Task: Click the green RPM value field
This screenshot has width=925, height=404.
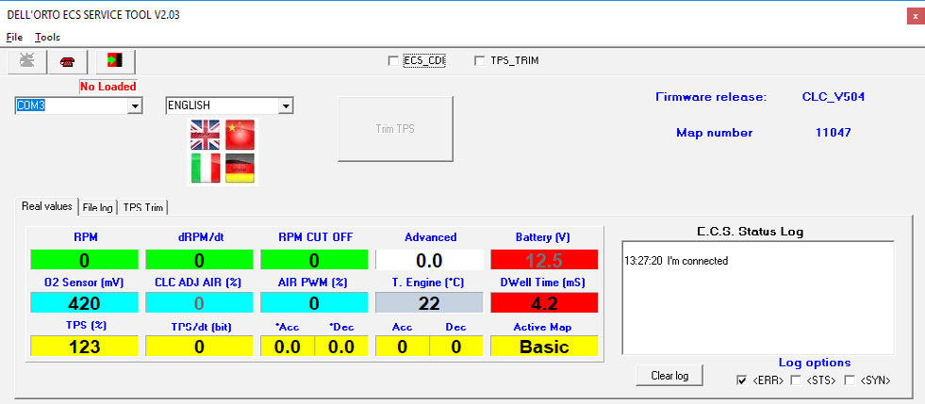Action: 84,260
